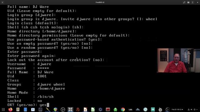Viewport: 200px width, 112px height.
Task: Open the gray text-logo app icon
Action: (130, 110)
